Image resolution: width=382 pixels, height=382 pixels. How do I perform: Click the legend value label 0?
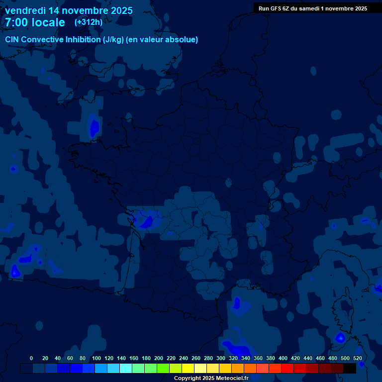coord(31,358)
